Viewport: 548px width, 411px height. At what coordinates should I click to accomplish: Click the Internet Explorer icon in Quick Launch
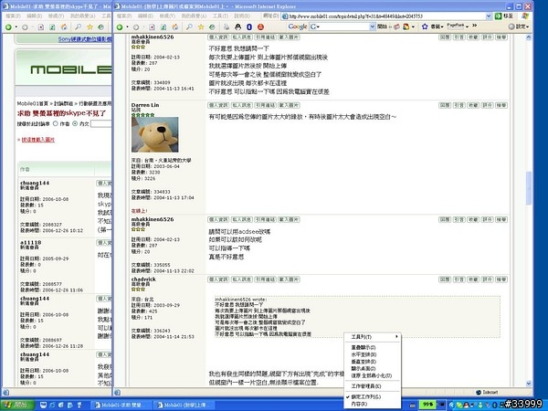(52, 405)
